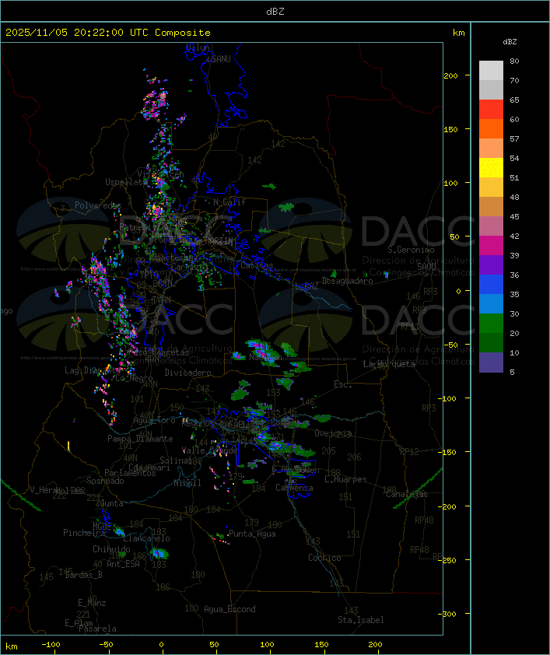Click the darker gray 70 dBZ legend swatch
Screen dimensions: 550x655
coord(491,89)
